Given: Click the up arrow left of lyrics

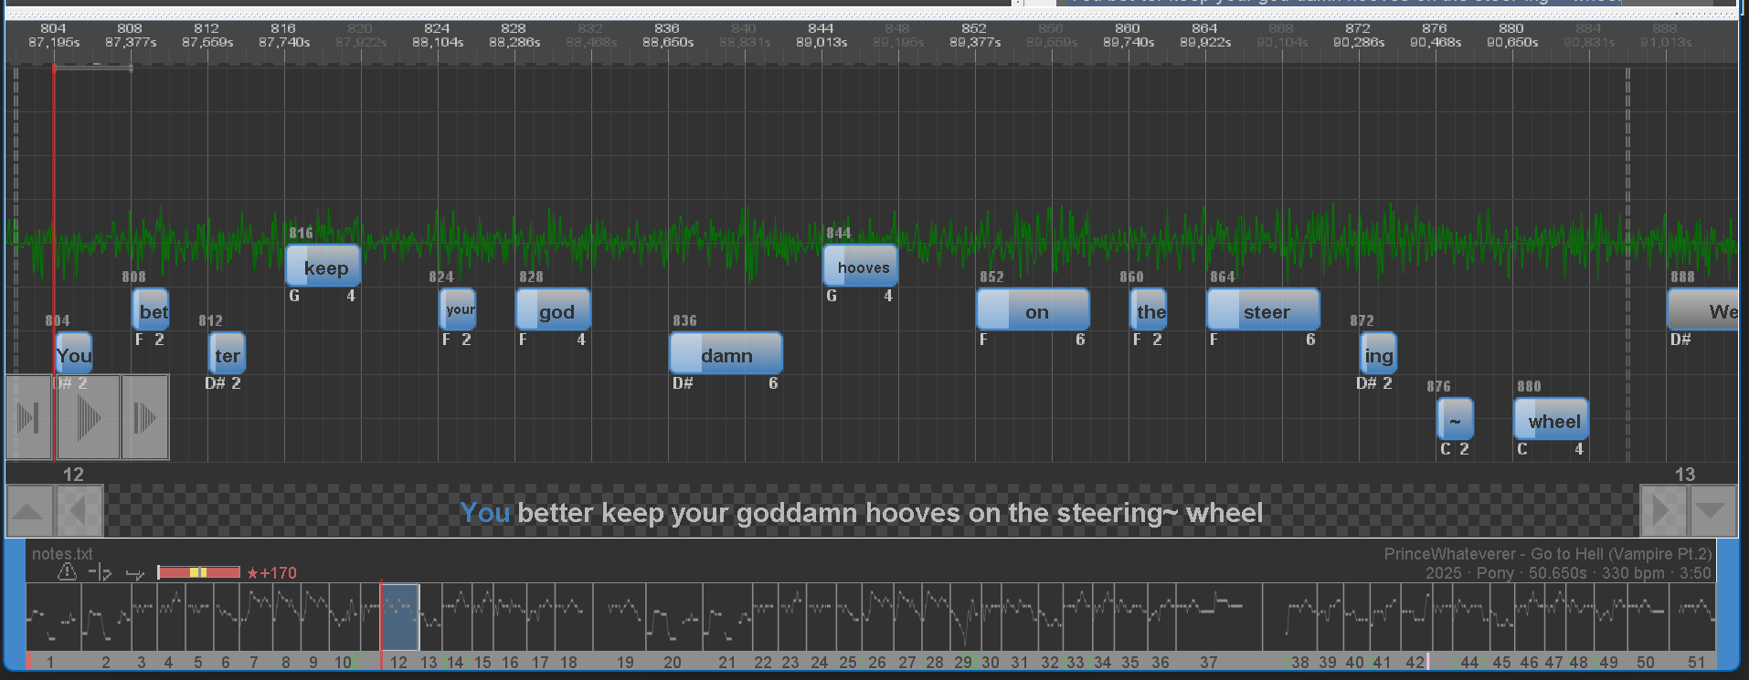Looking at the screenshot, I should point(28,511).
